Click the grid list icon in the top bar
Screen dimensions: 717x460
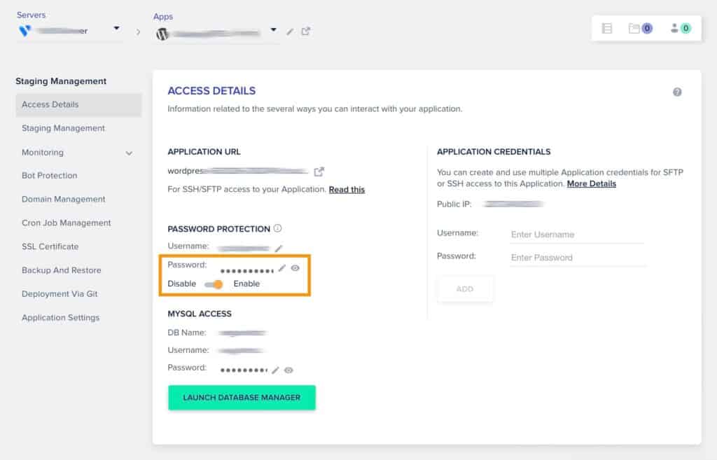606,29
